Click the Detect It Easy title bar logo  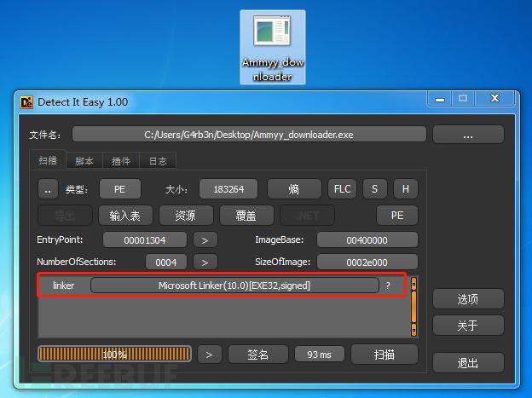click(26, 102)
